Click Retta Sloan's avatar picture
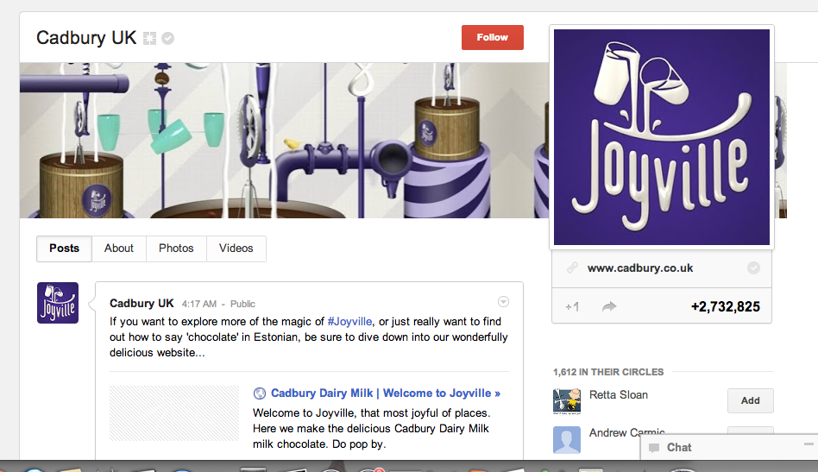818x472 pixels. point(567,401)
